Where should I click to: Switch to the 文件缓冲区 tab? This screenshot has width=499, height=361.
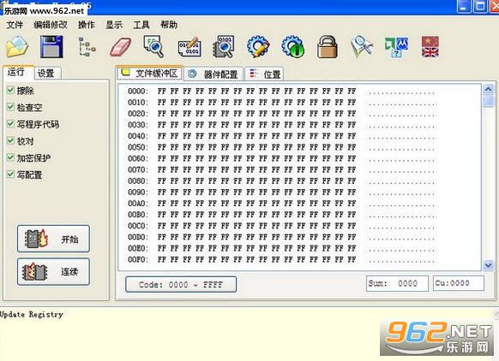tap(150, 74)
